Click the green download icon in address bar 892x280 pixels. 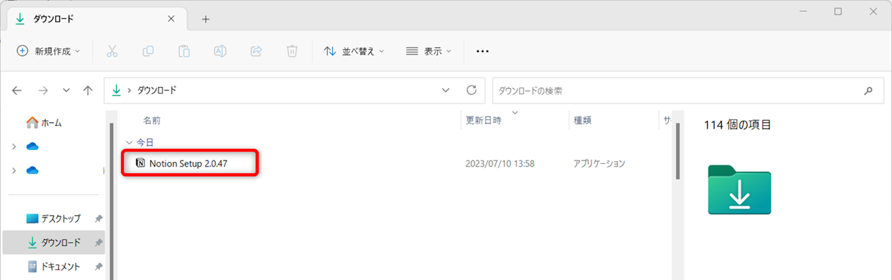point(116,90)
